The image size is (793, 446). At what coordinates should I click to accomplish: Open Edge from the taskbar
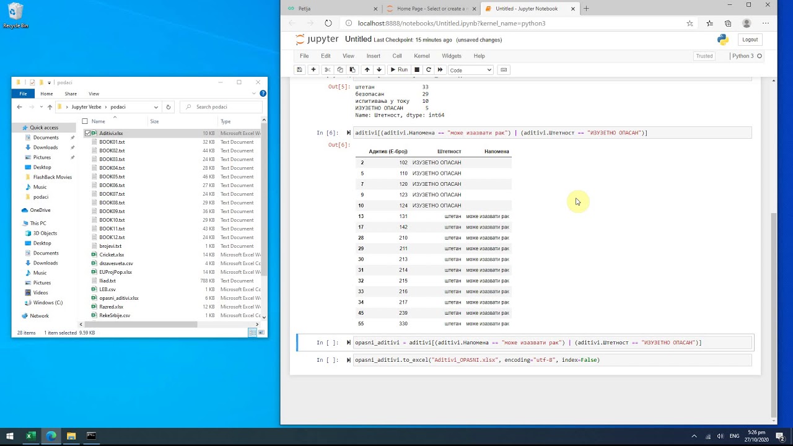51,436
